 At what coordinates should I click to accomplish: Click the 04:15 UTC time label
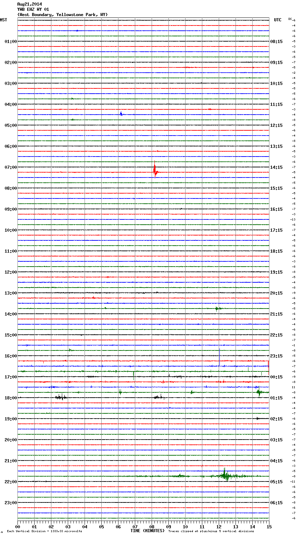pos(276,461)
